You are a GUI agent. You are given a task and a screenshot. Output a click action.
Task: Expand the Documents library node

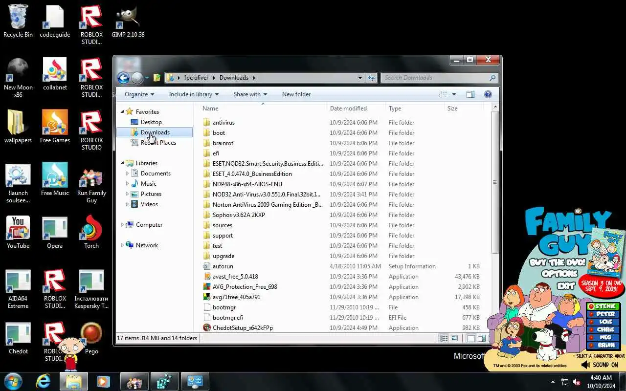128,174
